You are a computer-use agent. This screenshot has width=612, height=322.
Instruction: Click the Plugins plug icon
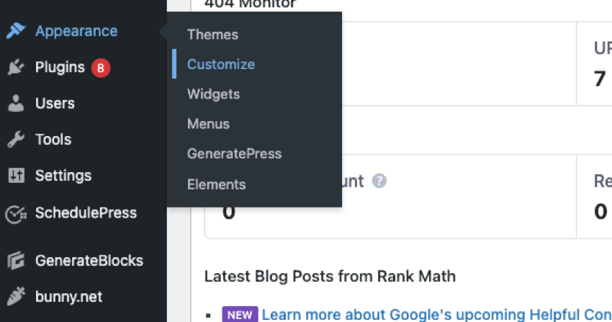(16, 67)
